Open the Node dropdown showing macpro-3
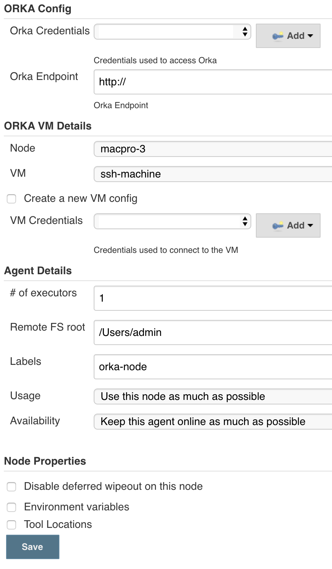This screenshot has height=569, width=332. (213, 149)
